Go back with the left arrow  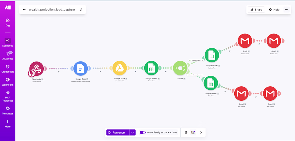click(x=24, y=10)
